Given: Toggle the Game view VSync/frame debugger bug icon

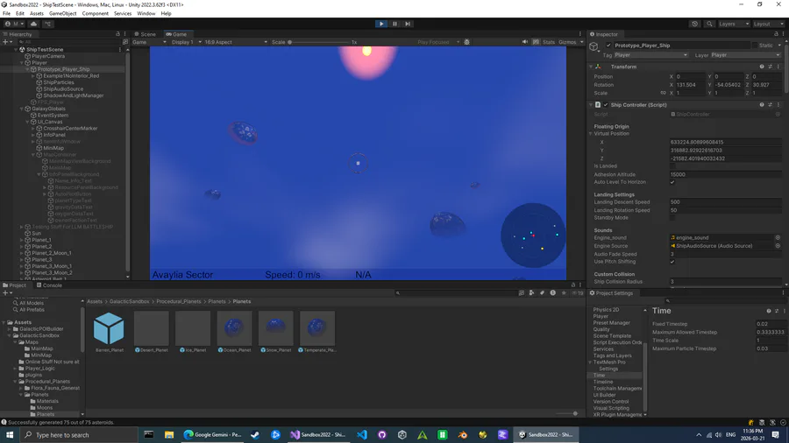Looking at the screenshot, I should click(467, 42).
